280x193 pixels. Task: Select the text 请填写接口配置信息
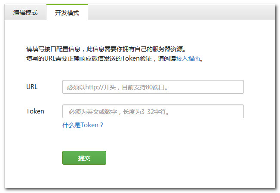53,49
